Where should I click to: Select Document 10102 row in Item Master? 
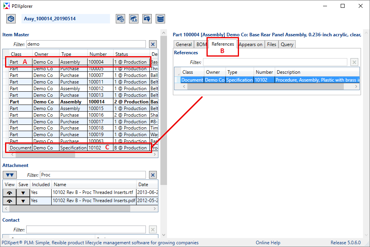pyautogui.click(x=81, y=147)
